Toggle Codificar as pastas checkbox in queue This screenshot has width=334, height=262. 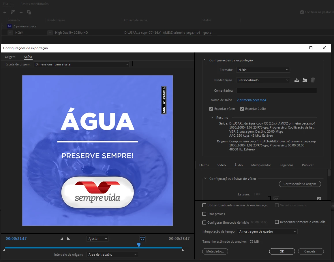click(302, 12)
